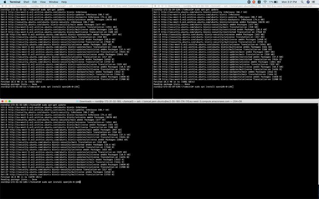Open the View menu
Screen dimensions: 319x199
click(43, 2)
